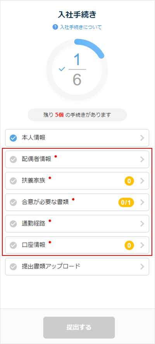The image size is (155, 344).
Task: Click the yellow 0/1 badge on 合意が必要な書類
Action: pyautogui.click(x=126, y=203)
